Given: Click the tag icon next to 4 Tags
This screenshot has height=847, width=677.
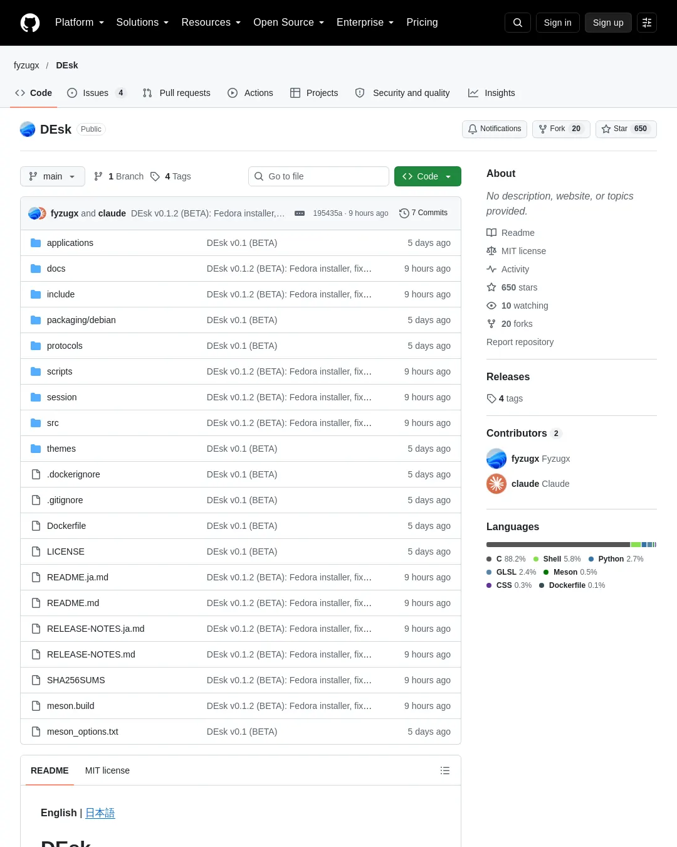Looking at the screenshot, I should point(155,176).
